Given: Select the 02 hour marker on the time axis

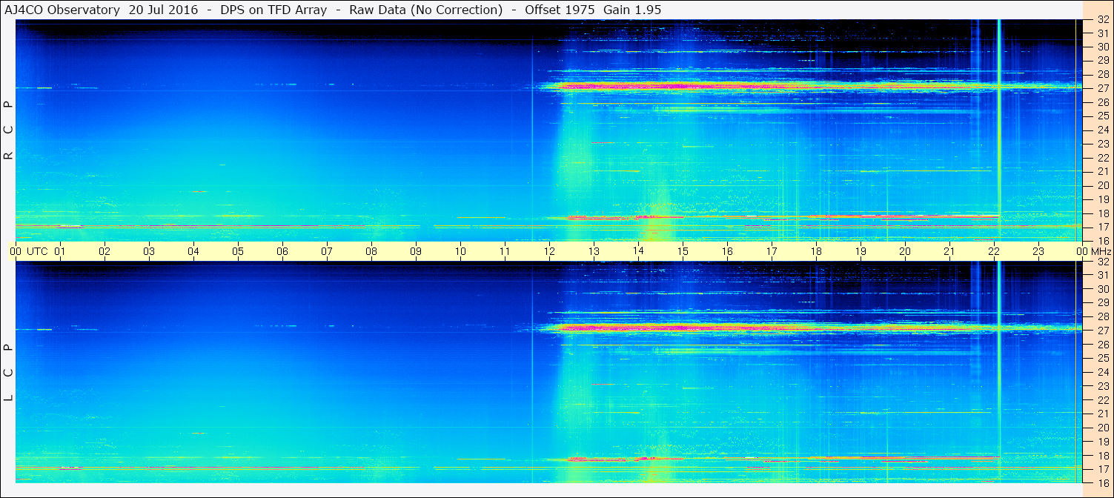Looking at the screenshot, I should 105,251.
